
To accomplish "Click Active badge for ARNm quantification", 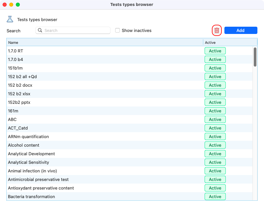I will (215, 137).
